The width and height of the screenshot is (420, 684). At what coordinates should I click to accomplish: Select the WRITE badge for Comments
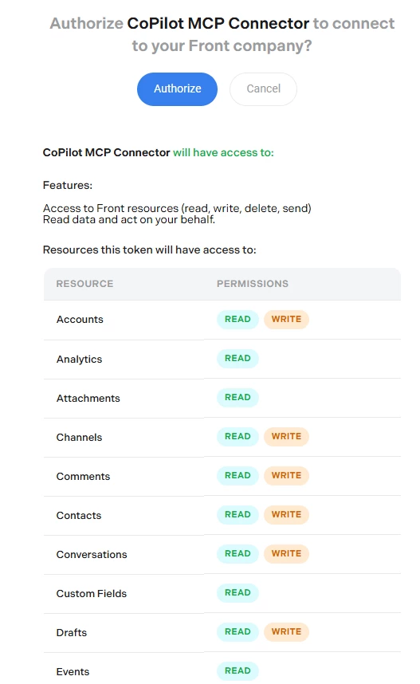pyautogui.click(x=287, y=475)
